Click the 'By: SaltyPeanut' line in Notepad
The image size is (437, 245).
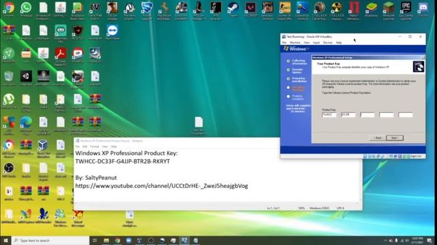[96, 178]
